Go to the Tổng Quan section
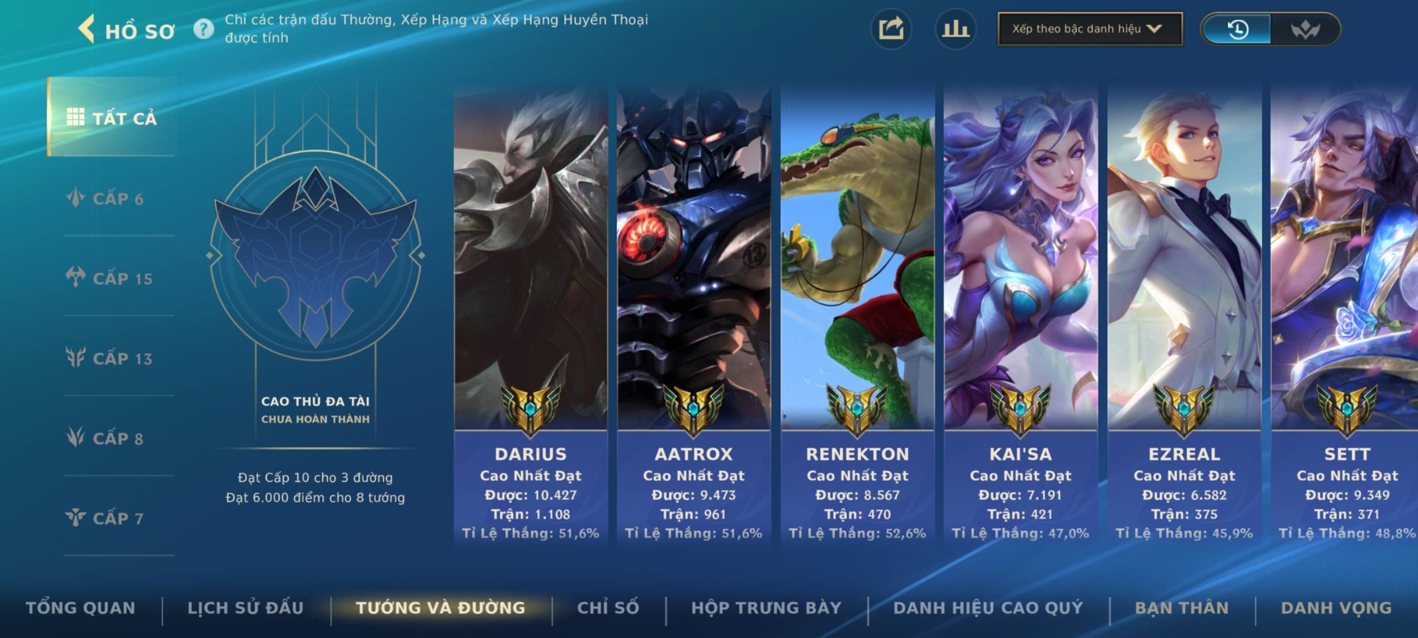This screenshot has width=1418, height=638. [x=80, y=608]
